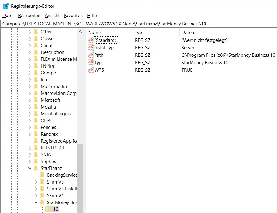The image size is (277, 213).
Task: Expand the Citrix key
Action: (30, 32)
